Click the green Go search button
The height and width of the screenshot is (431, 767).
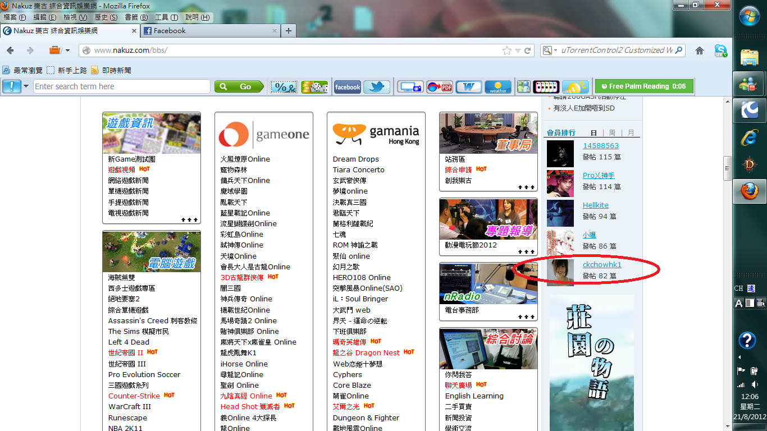click(x=239, y=86)
